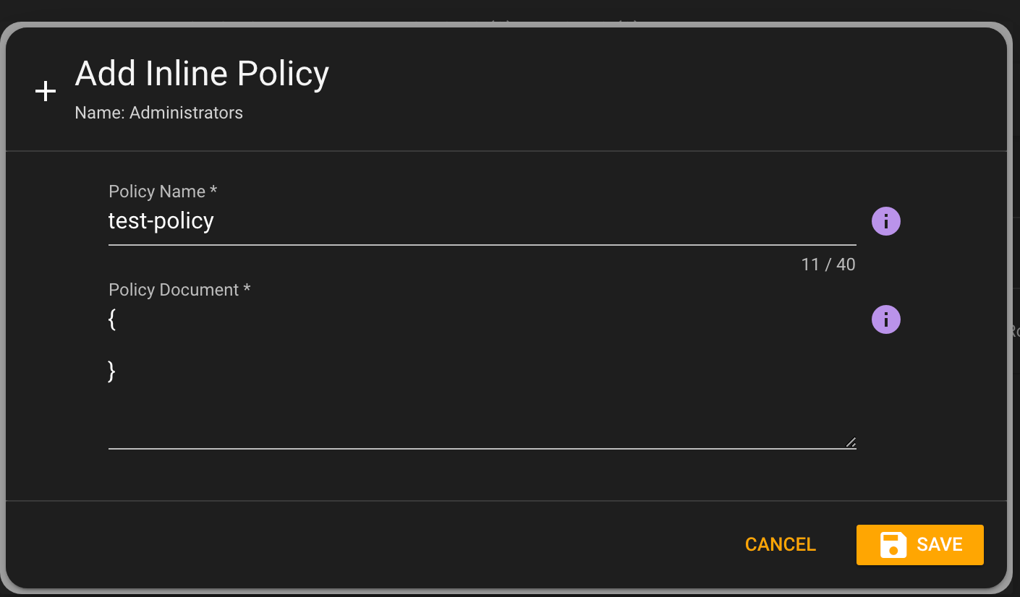Click the Policy Name * label
This screenshot has height=597, width=1020.
pos(163,192)
